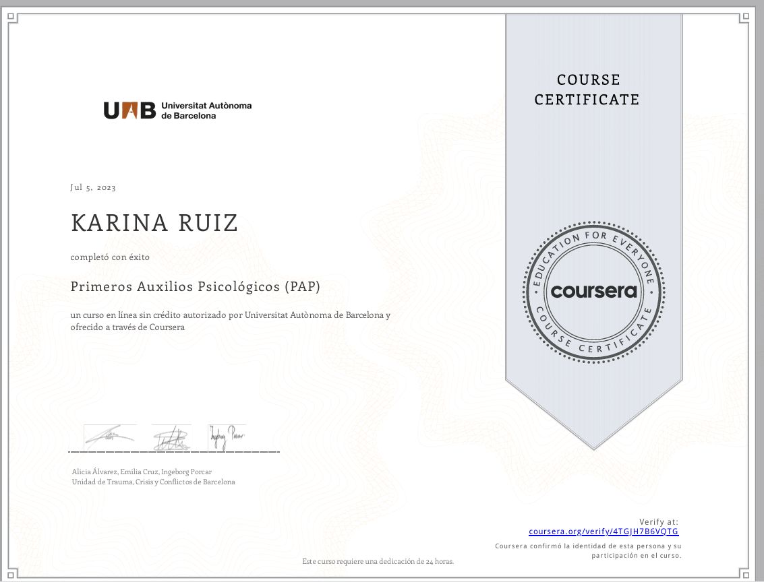764x582 pixels.
Task: Open the coursera.org/verify link
Action: click(x=604, y=531)
